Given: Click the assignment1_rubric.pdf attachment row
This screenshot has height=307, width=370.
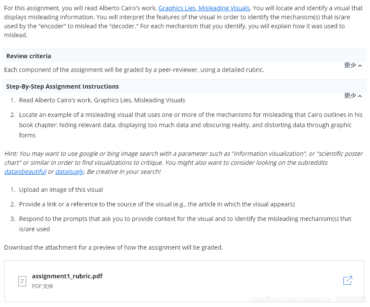Looking at the screenshot, I should pos(67,276).
